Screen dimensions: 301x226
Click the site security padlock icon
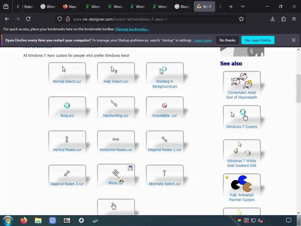click(x=68, y=19)
